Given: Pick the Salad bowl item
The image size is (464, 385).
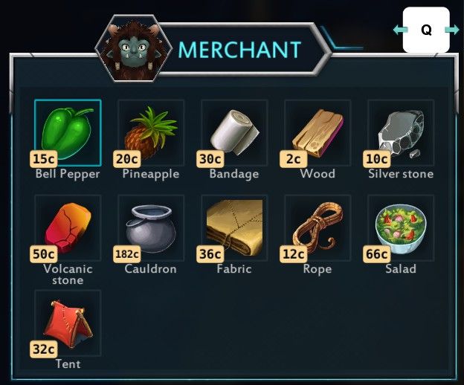Looking at the screenshot, I should tap(401, 228).
